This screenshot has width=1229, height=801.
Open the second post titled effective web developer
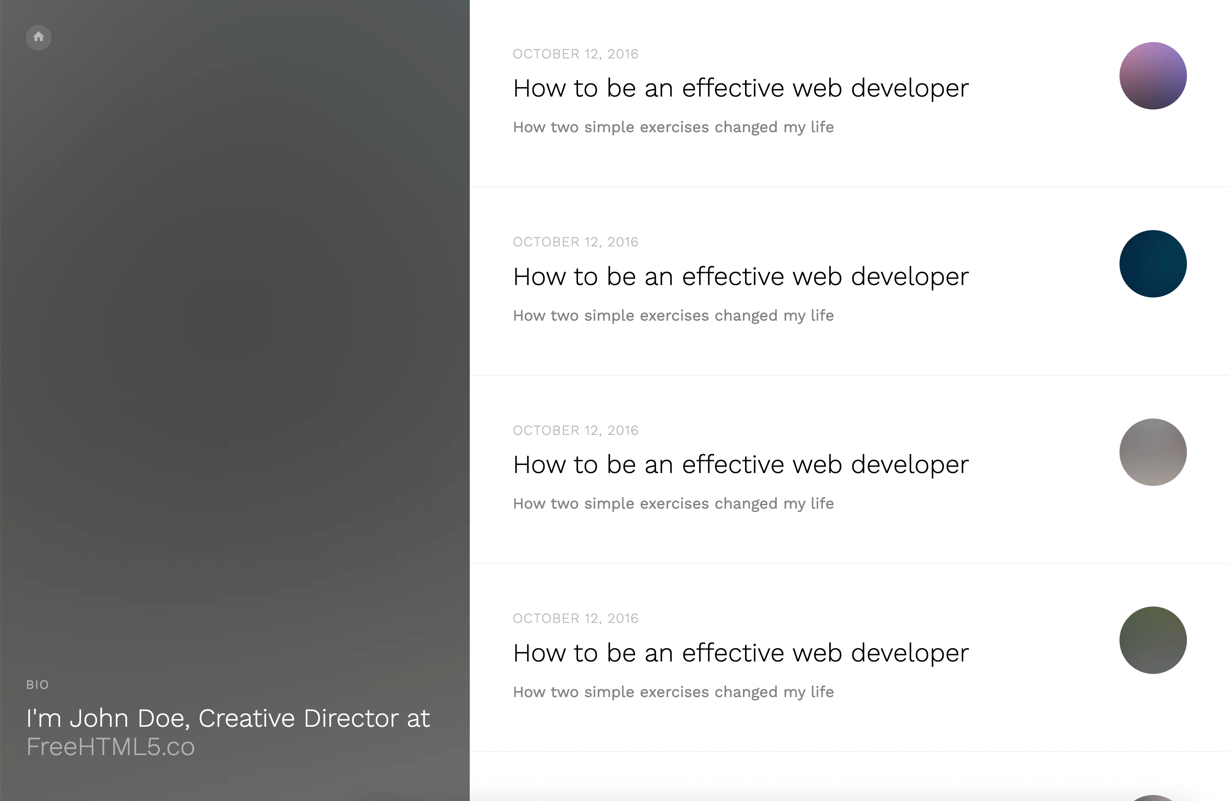click(740, 276)
